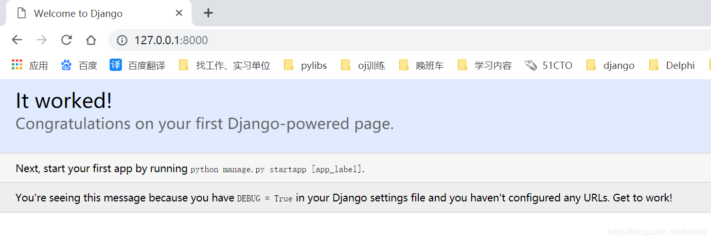
Task: Go back to the previous page
Action: tap(17, 40)
